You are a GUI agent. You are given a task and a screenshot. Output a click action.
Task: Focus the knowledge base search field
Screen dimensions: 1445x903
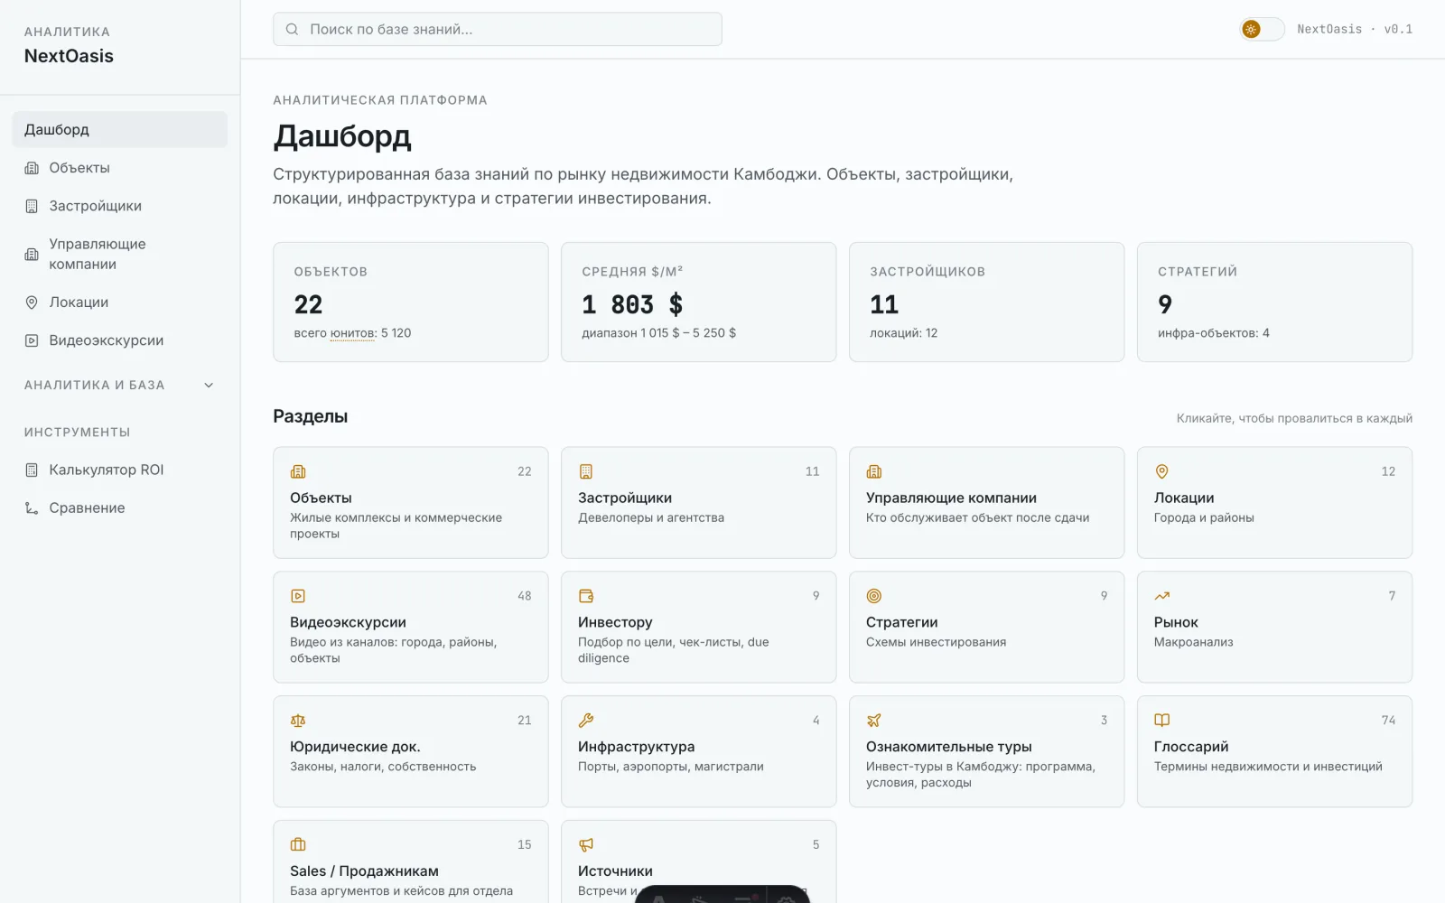498,29
